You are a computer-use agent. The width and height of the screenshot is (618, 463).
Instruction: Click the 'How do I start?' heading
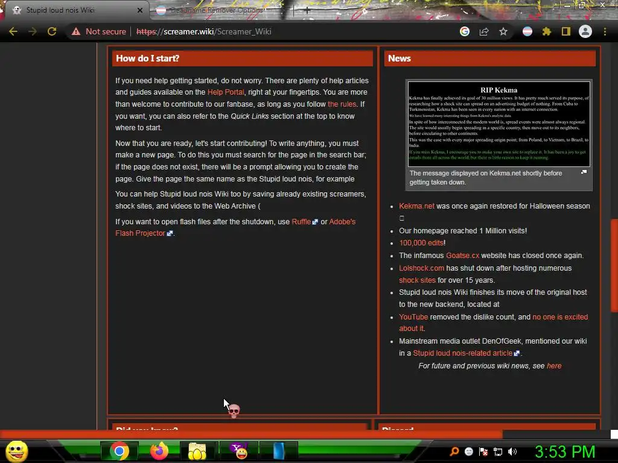click(147, 58)
